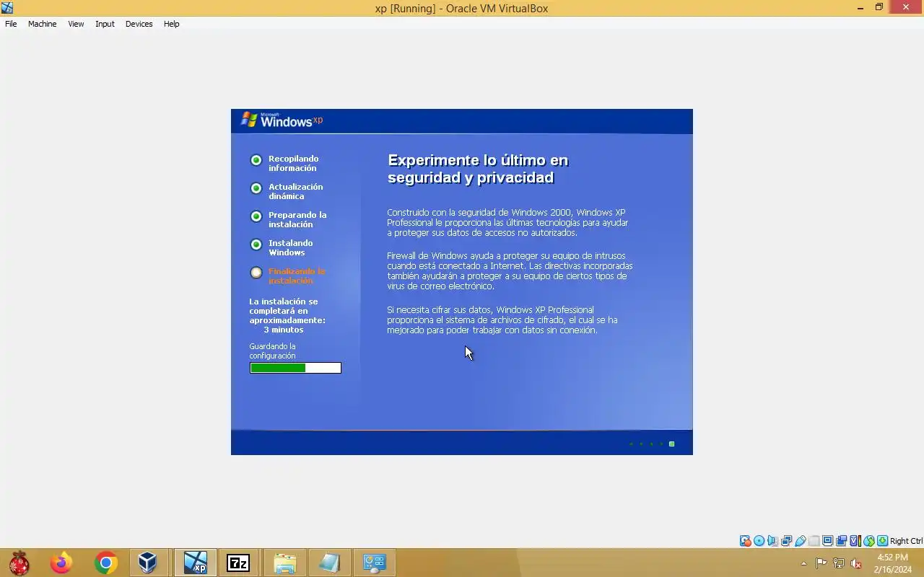Click the paragraph starting 'Firewall de Windows ayuda'

[x=510, y=270]
